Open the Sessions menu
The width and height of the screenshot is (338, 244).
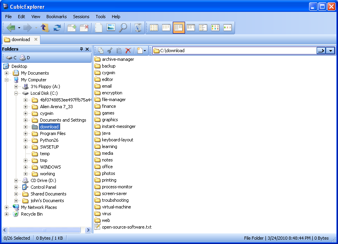click(x=81, y=17)
